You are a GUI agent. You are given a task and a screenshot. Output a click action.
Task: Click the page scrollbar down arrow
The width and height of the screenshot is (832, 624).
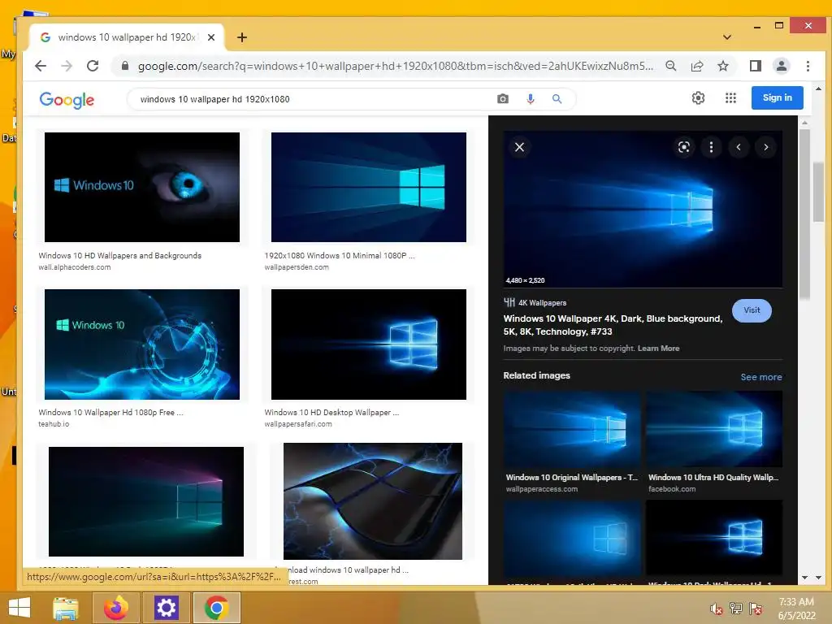click(x=818, y=578)
